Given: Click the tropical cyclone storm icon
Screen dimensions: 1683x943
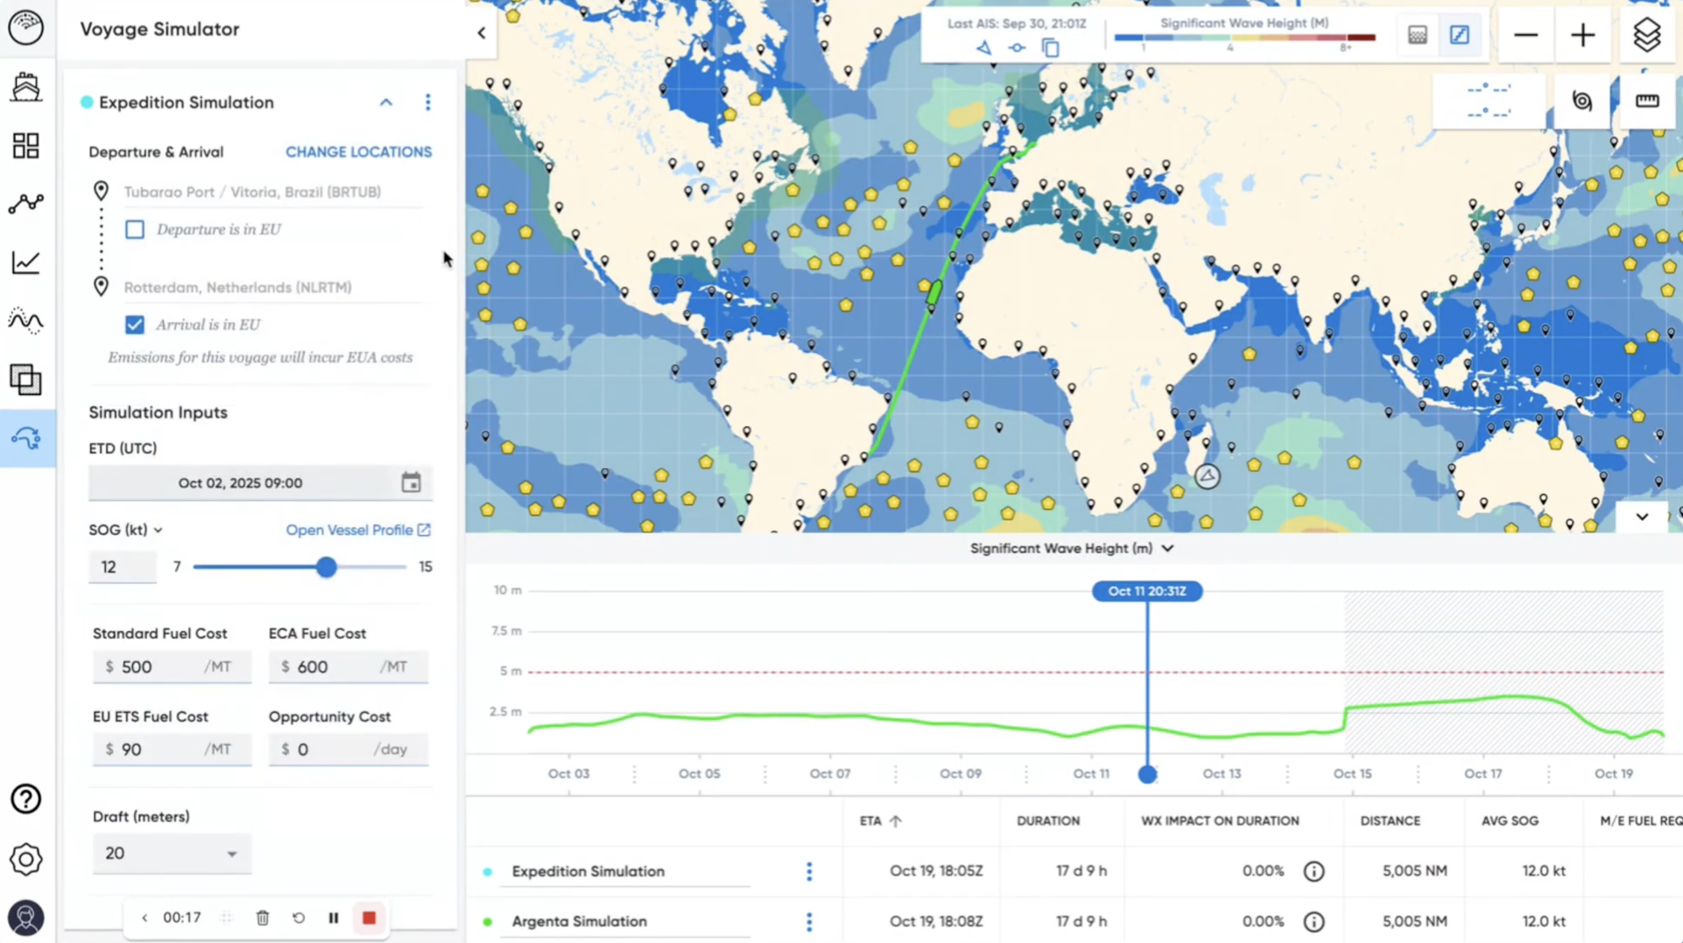Looking at the screenshot, I should 1582,101.
